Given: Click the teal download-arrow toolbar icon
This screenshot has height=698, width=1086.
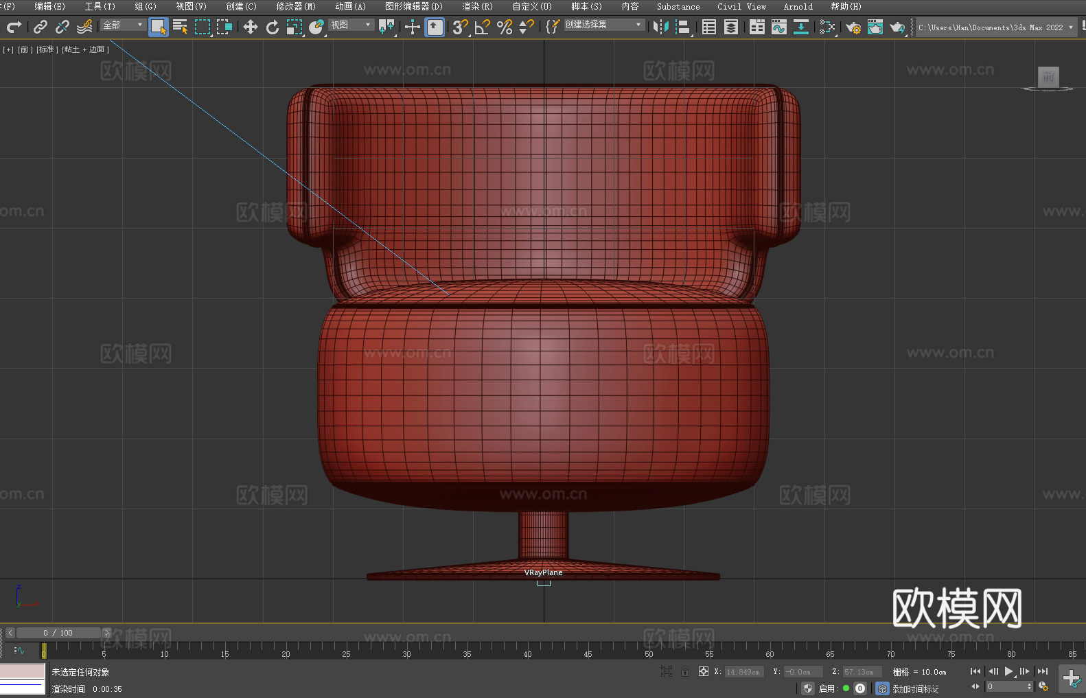Looking at the screenshot, I should [801, 27].
